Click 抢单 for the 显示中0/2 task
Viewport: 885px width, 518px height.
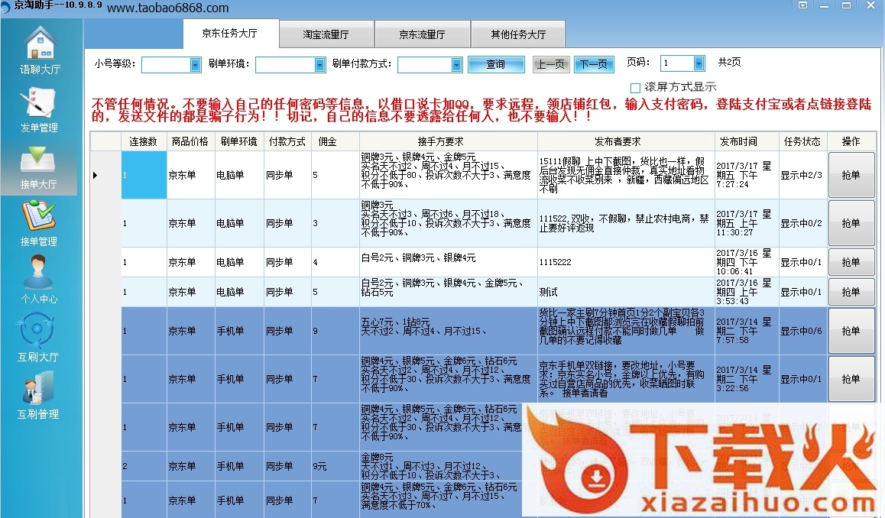851,223
